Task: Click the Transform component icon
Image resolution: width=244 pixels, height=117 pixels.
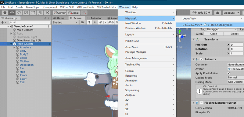Action: click(197, 39)
